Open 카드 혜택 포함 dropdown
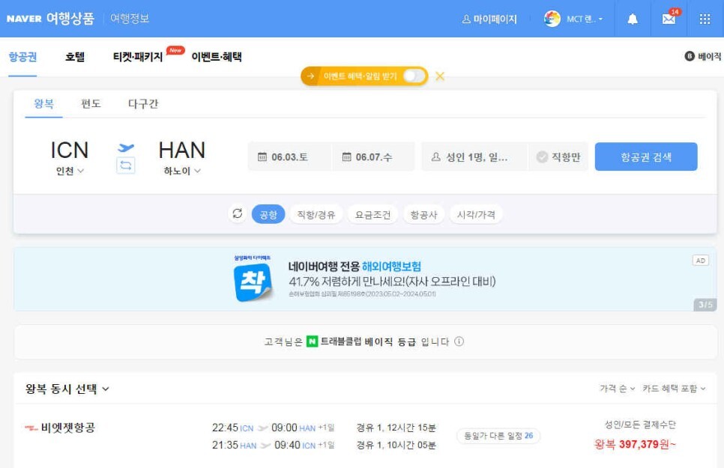Screen dimensions: 724x468 (674, 389)
